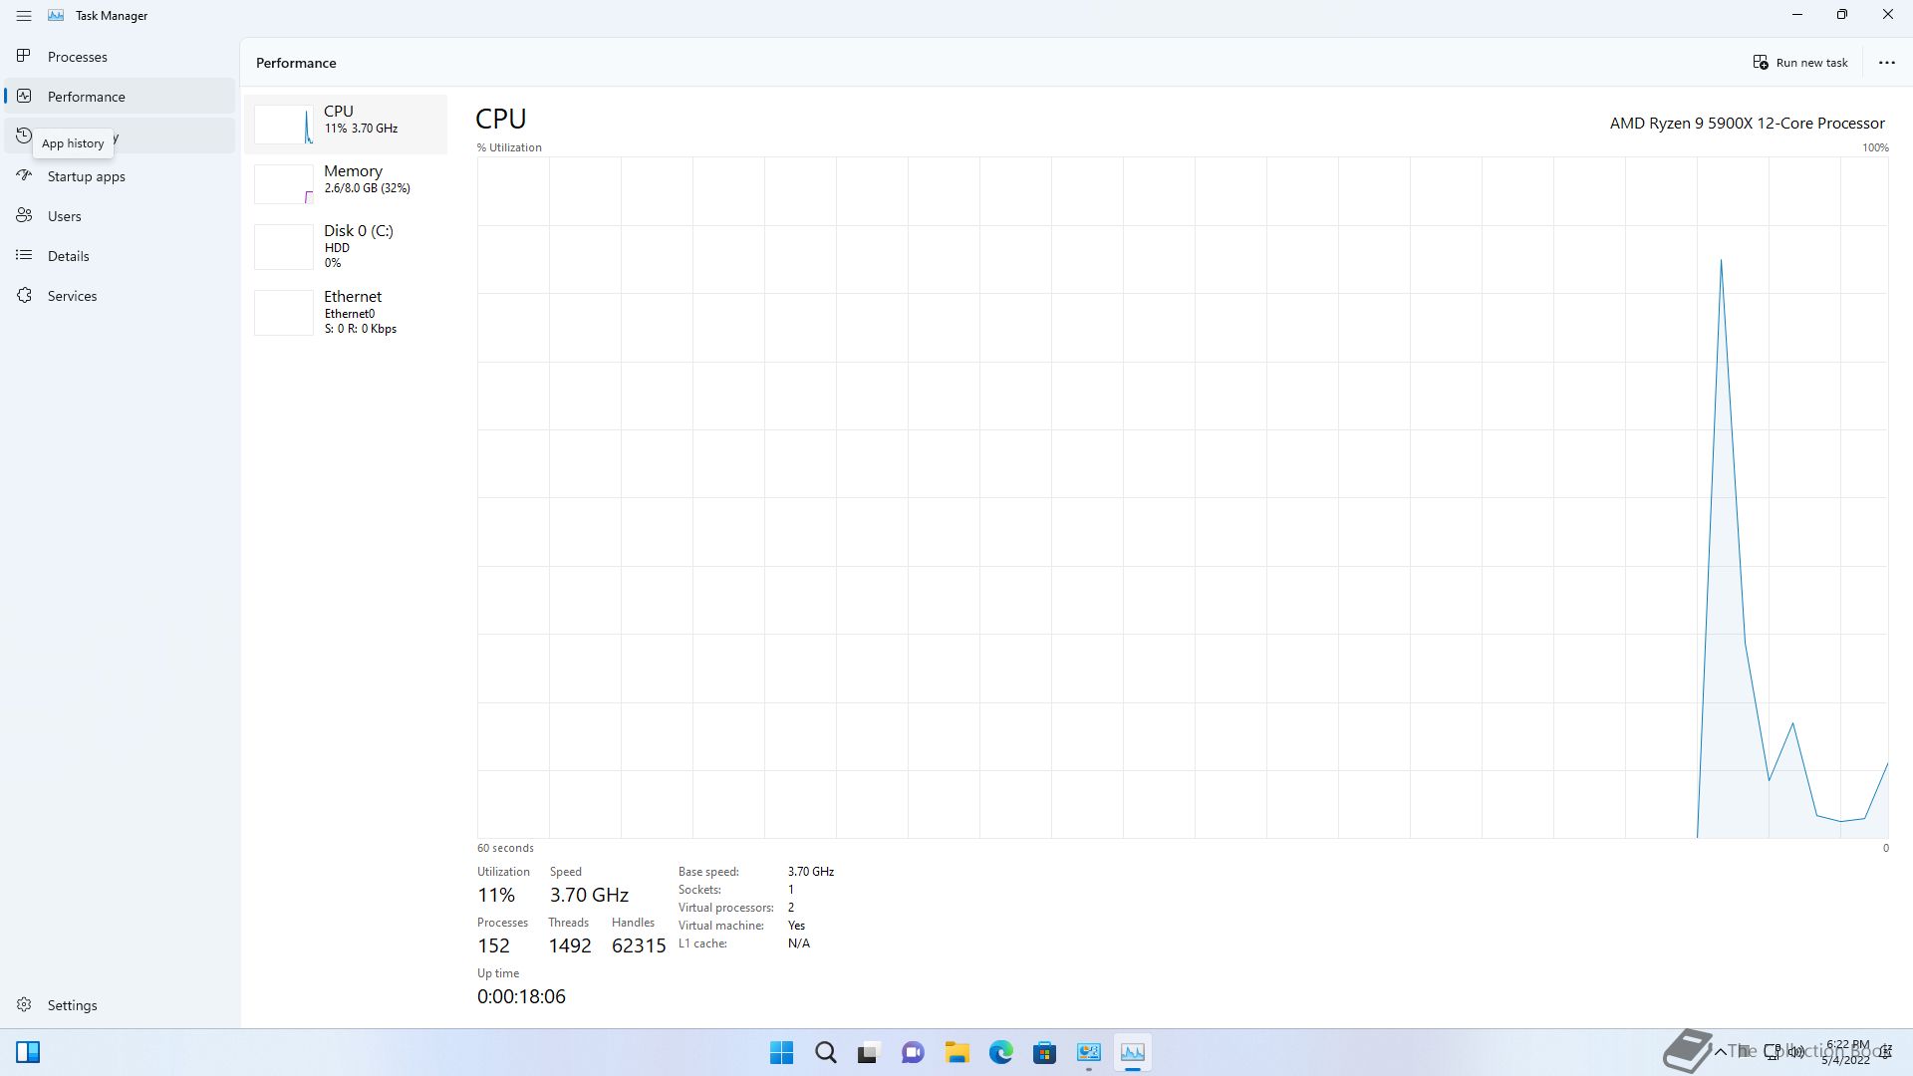Expand hidden system tray icons

coord(1721,1051)
